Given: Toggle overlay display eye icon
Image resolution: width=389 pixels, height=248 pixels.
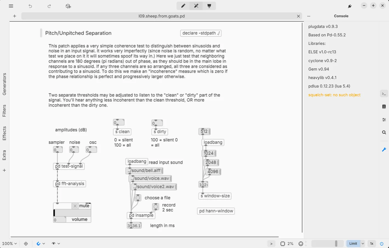Looking at the screenshot, I should tap(53, 243).
